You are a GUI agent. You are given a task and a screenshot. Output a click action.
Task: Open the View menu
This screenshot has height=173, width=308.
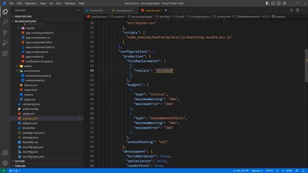(x=43, y=3)
